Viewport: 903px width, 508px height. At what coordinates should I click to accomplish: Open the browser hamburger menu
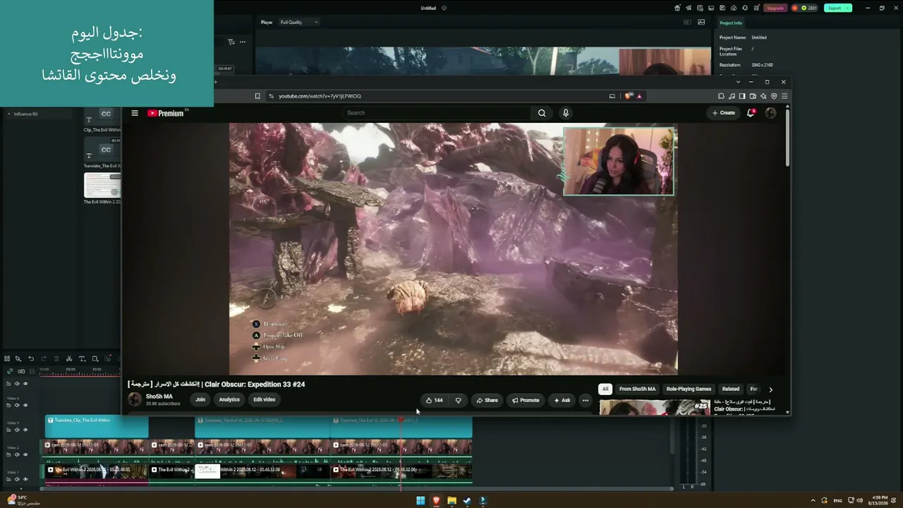click(x=784, y=96)
